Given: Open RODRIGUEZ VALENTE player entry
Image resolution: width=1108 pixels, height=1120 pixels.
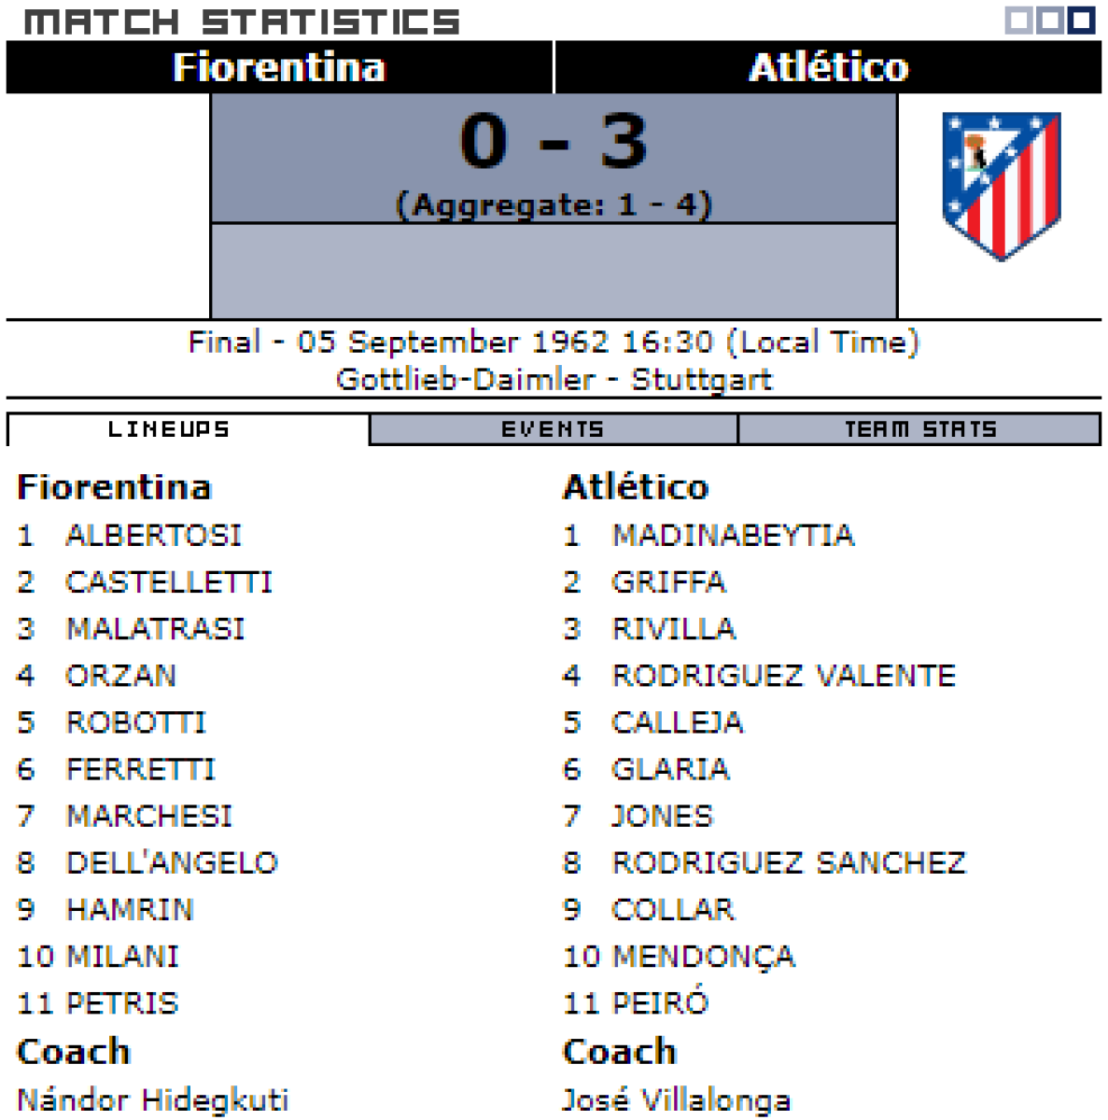Looking at the screenshot, I should (783, 676).
